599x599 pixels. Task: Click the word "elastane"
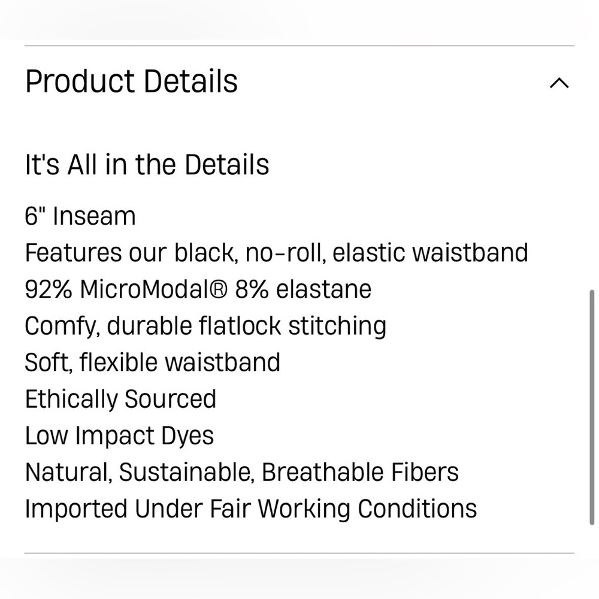click(324, 289)
